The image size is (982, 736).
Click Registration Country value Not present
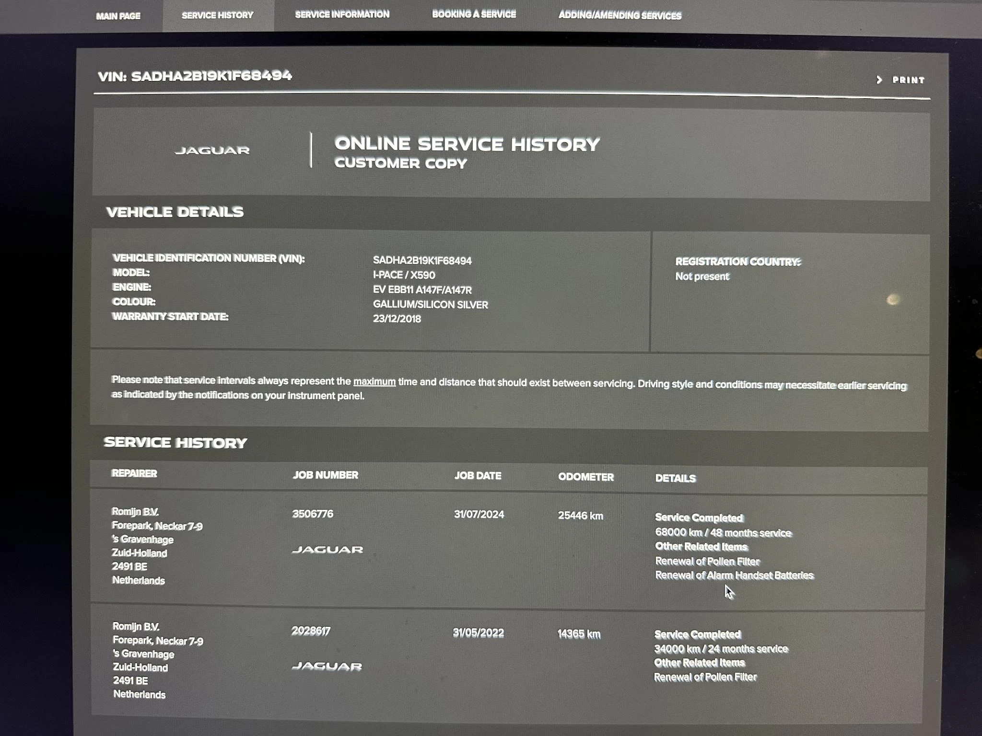coord(702,276)
